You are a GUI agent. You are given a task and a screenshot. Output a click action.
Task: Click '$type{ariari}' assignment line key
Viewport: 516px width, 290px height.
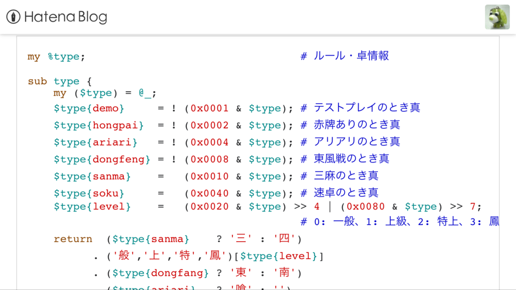point(95,142)
